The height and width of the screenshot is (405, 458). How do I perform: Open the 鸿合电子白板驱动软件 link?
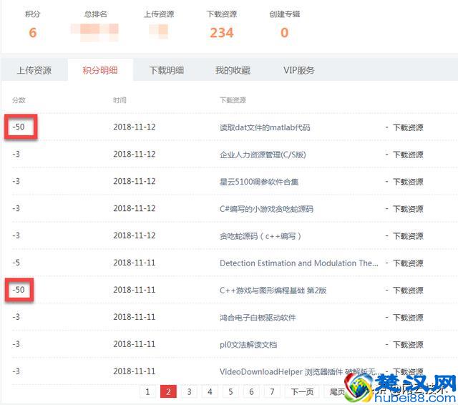tap(258, 318)
